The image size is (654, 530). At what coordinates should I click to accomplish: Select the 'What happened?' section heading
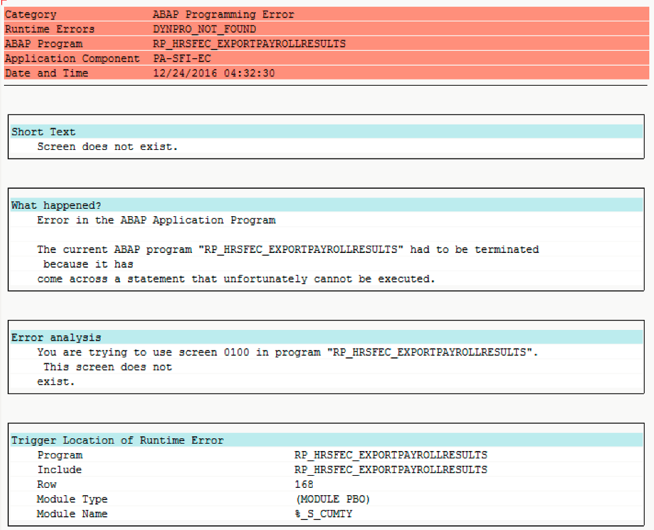(x=56, y=205)
